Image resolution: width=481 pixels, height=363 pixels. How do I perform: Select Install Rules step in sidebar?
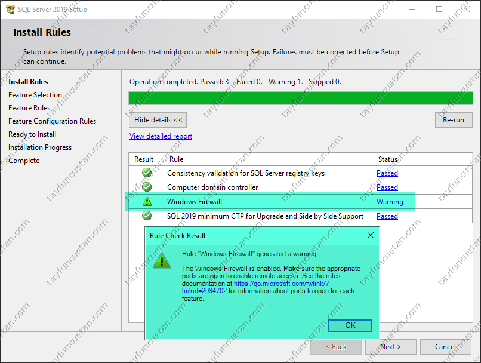(28, 82)
